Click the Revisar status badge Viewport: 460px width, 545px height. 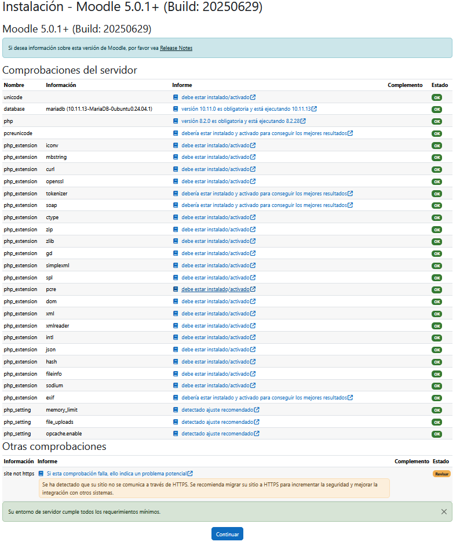441,474
